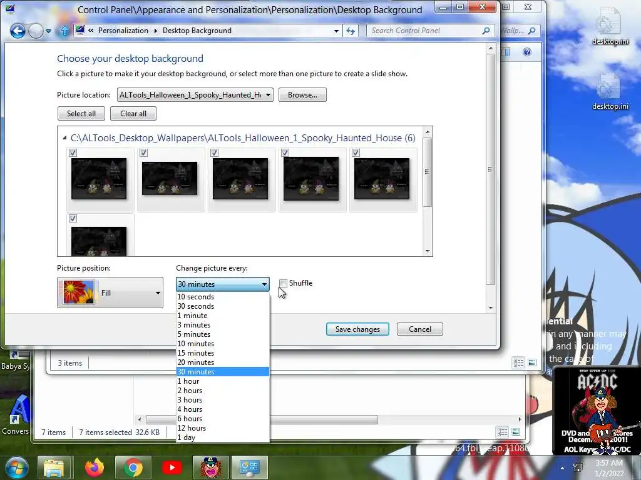The width and height of the screenshot is (641, 480).
Task: Select the fifth haunted house thumbnail
Action: pyautogui.click(x=382, y=179)
